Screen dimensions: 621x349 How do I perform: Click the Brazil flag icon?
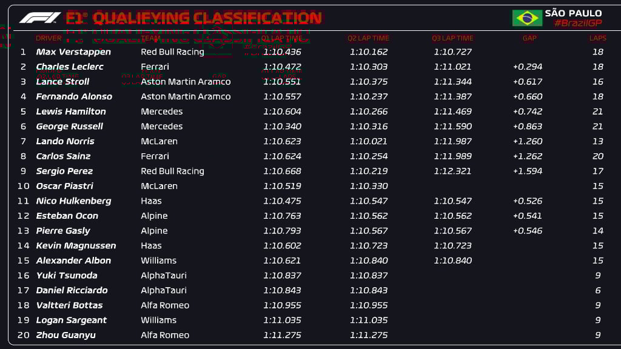point(527,18)
